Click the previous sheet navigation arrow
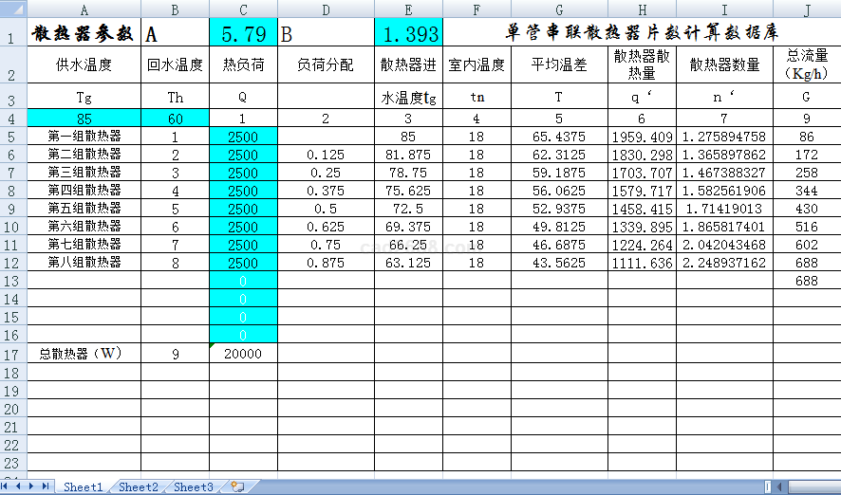 click(20, 486)
